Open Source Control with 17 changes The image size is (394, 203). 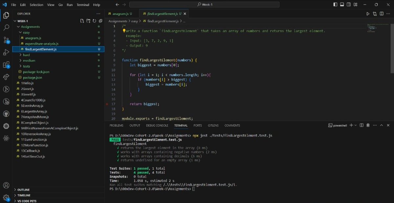click(6, 40)
